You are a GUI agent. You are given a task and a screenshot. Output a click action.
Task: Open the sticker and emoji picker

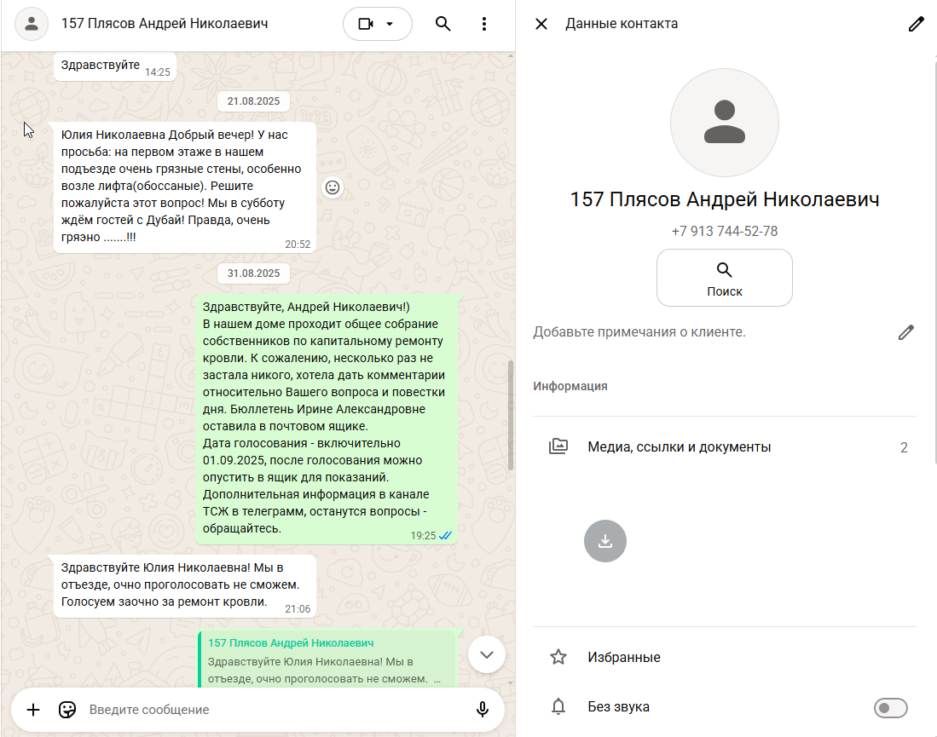click(x=67, y=710)
